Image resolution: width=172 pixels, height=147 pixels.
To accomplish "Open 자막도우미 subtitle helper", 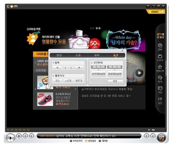I will [x=76, y=141].
